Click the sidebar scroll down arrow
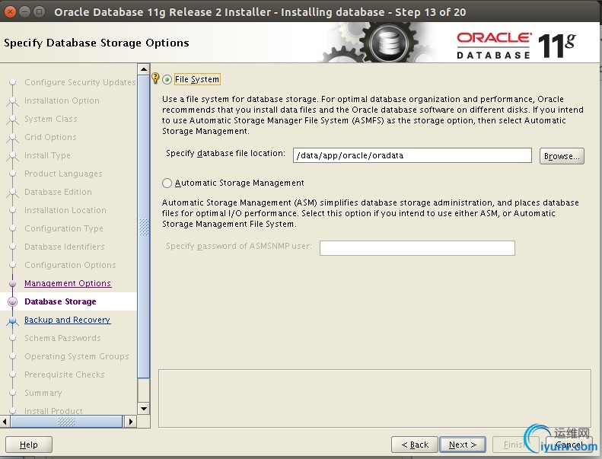Image resolution: width=602 pixels, height=459 pixels. pos(144,409)
